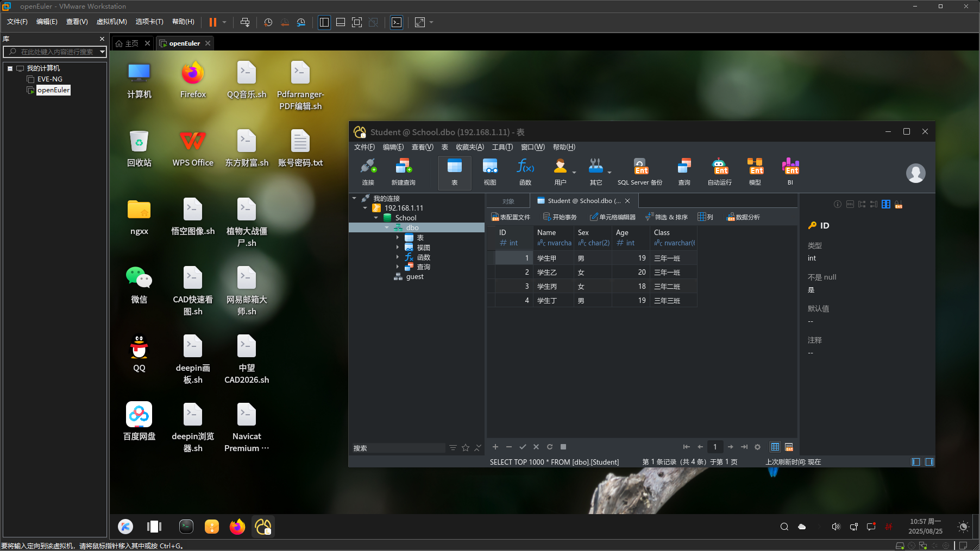The height and width of the screenshot is (551, 980).
Task: Toggle the right information pane button
Action: pos(929,462)
